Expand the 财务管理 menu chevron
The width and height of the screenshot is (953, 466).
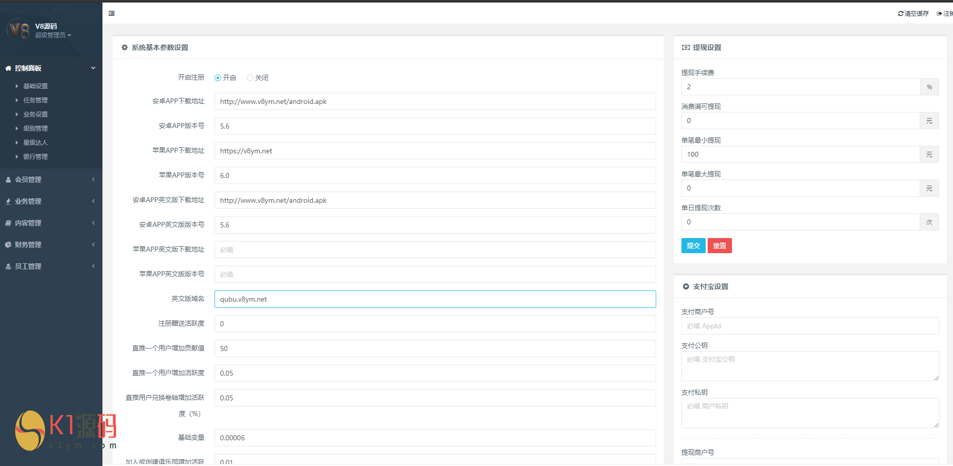coord(93,245)
